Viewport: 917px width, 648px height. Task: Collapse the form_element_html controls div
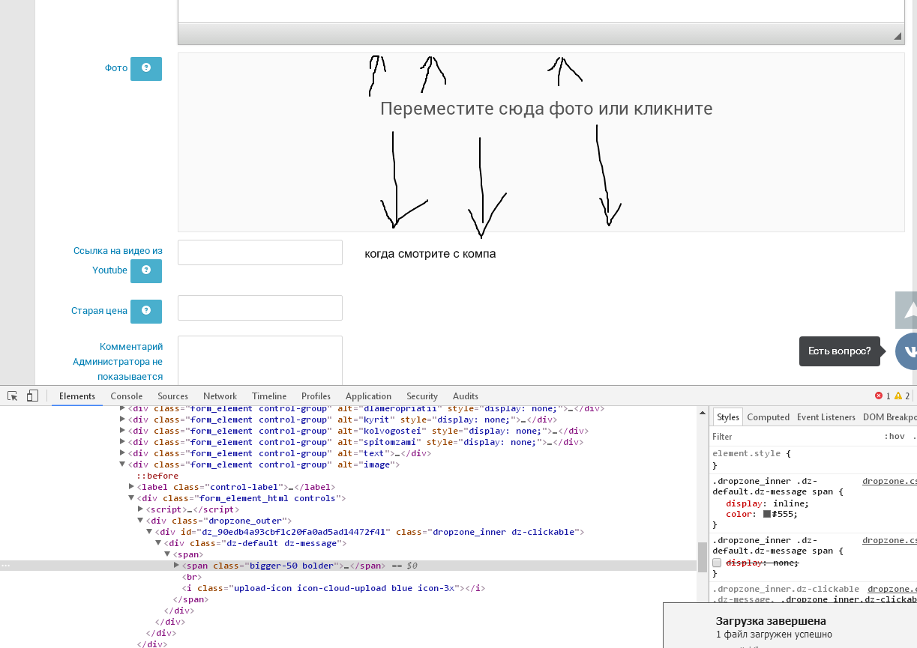pyautogui.click(x=132, y=498)
